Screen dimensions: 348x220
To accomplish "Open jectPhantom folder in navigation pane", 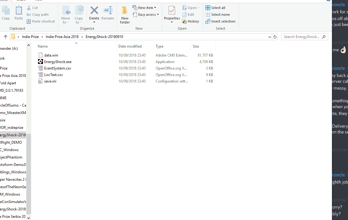I will pos(11,157).
